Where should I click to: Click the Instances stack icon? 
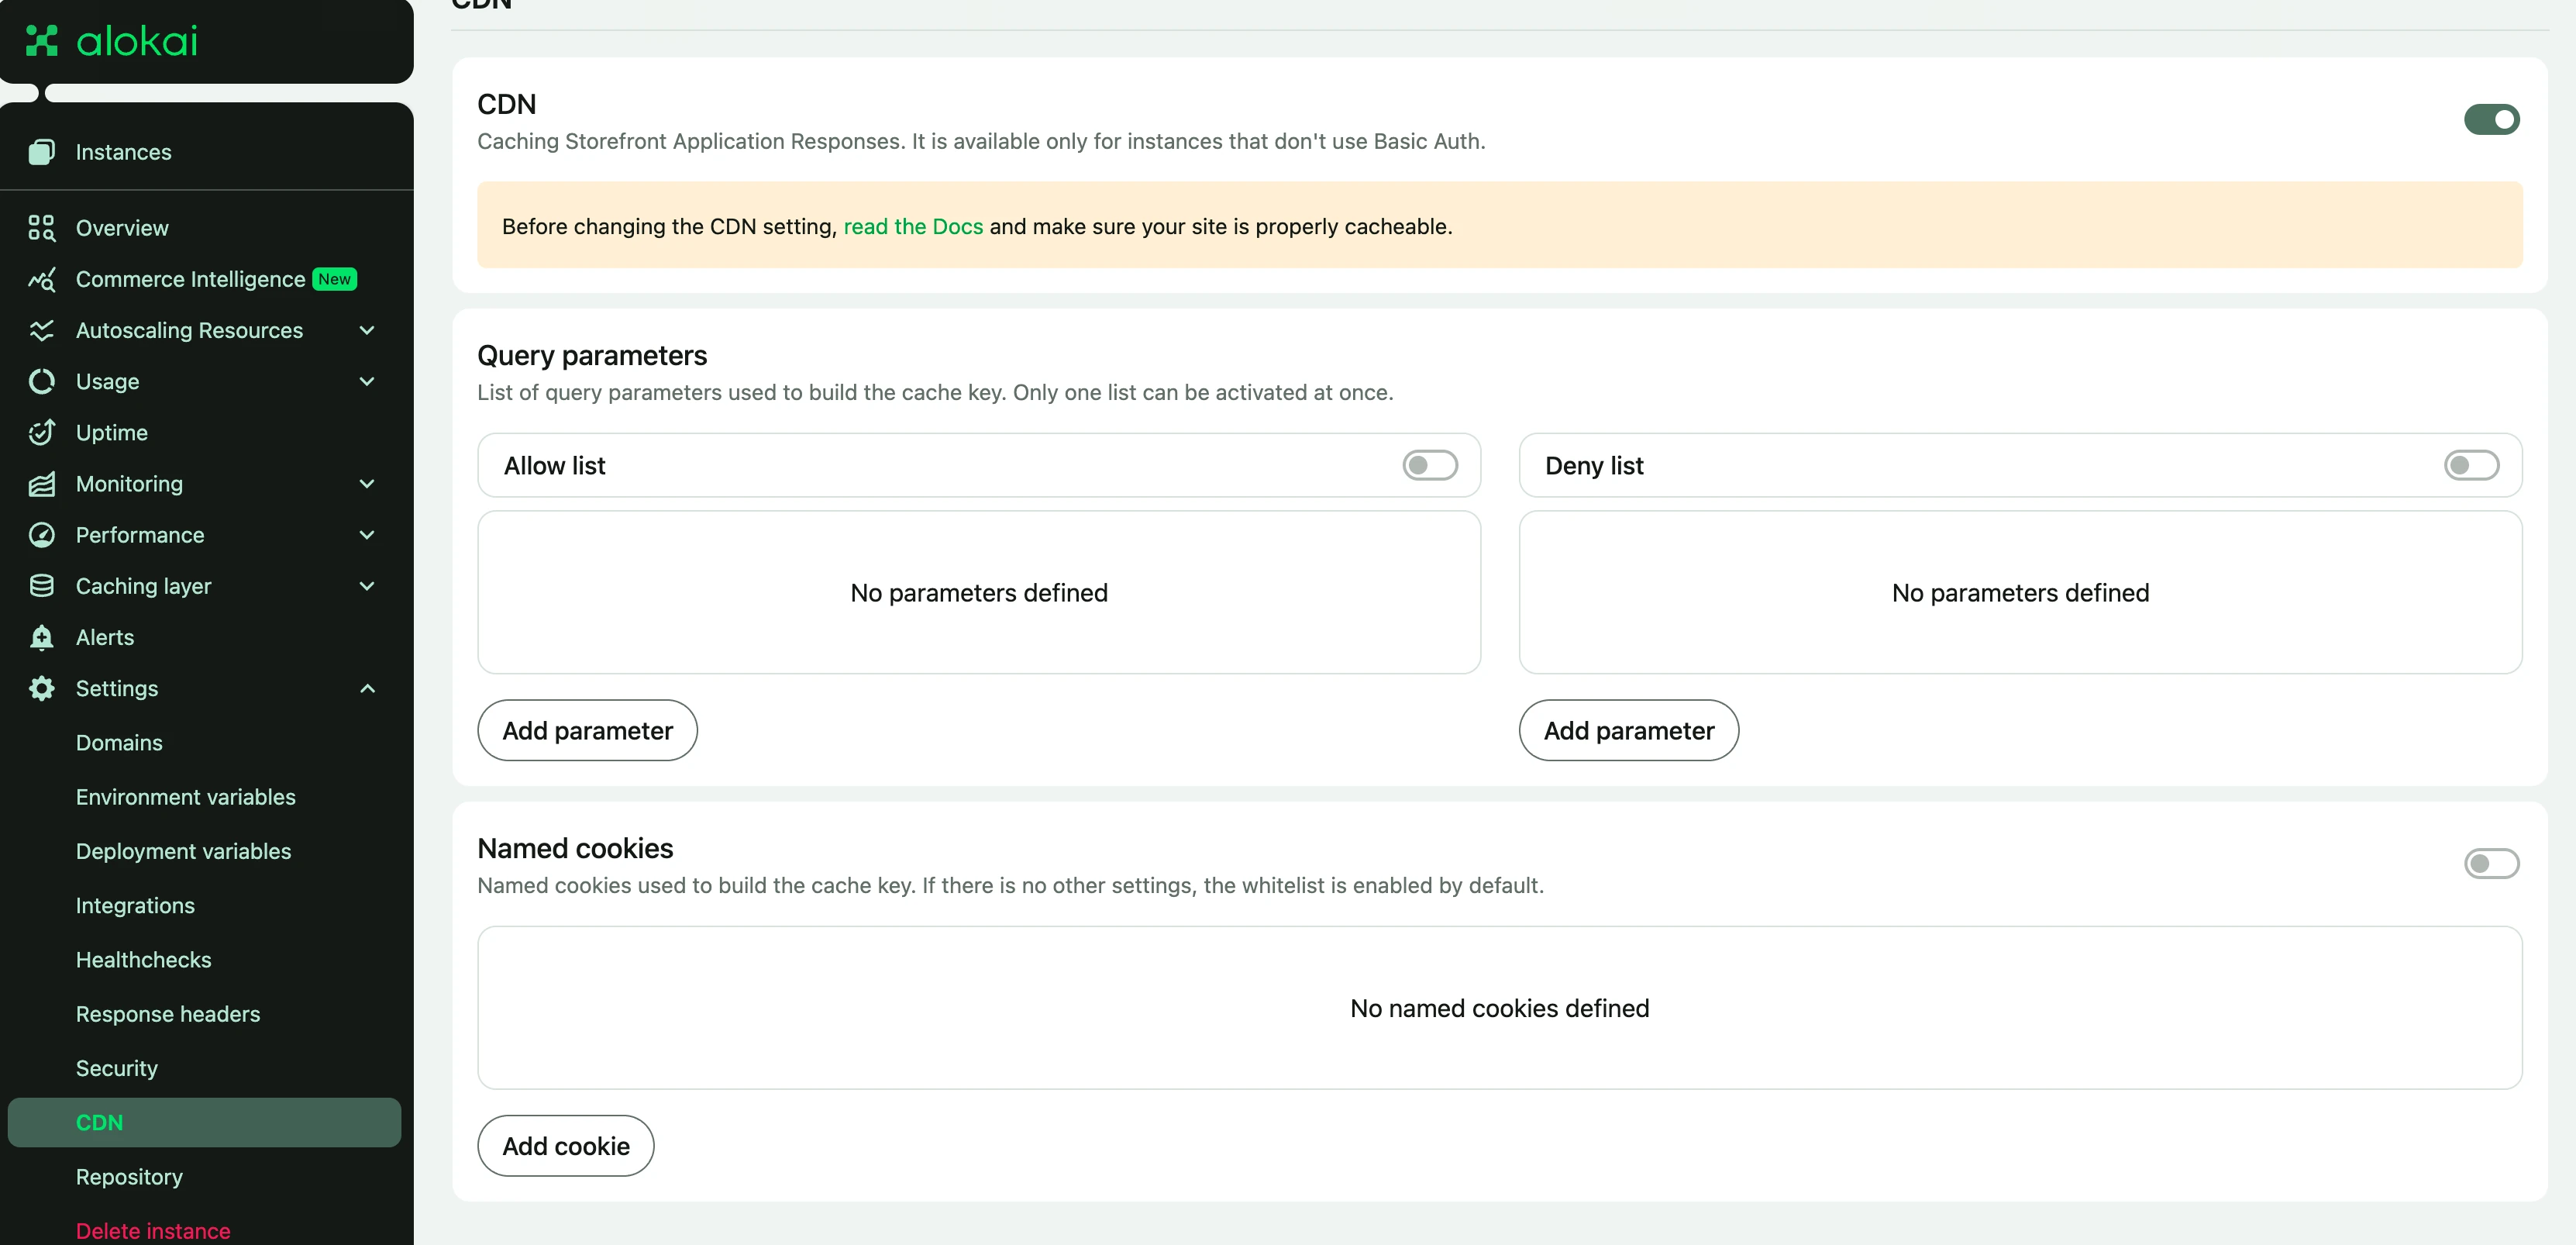tap(41, 152)
